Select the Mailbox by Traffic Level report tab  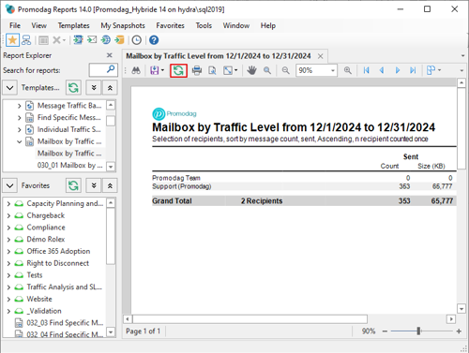[219, 56]
